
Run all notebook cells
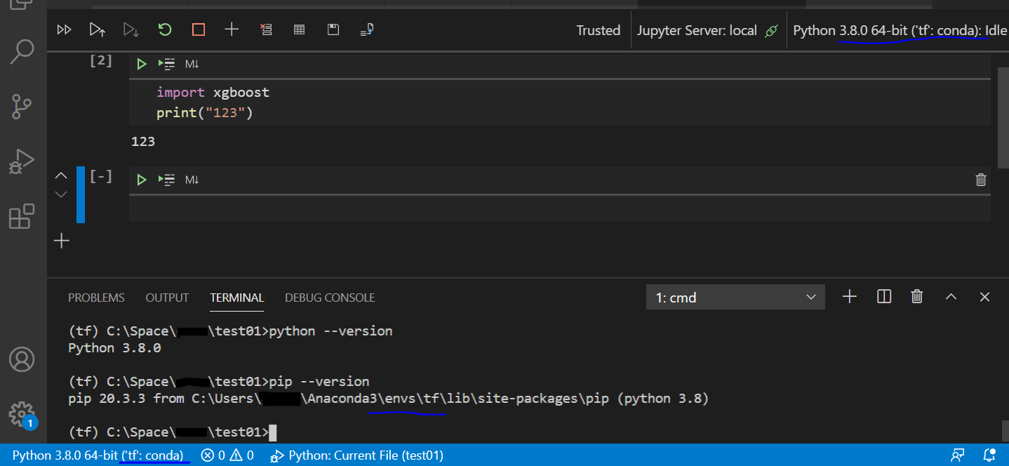click(64, 29)
